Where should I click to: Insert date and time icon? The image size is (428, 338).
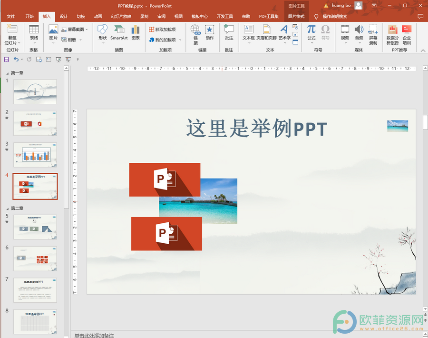tap(295, 27)
